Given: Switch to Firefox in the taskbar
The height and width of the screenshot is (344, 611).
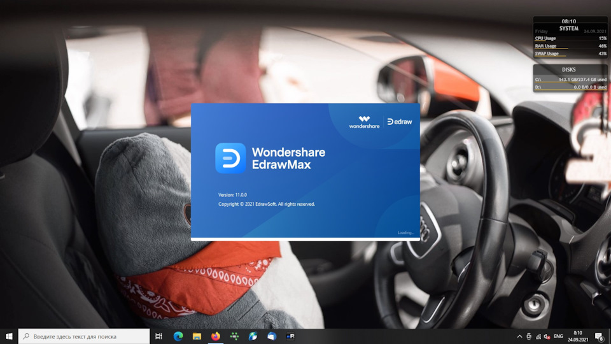Looking at the screenshot, I should 216,336.
